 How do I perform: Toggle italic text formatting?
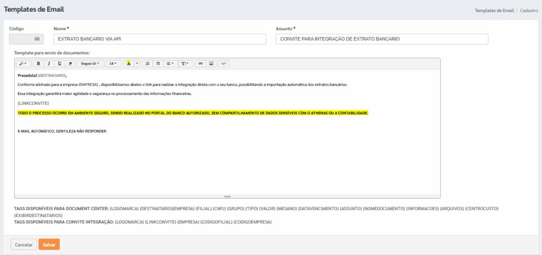coord(49,63)
